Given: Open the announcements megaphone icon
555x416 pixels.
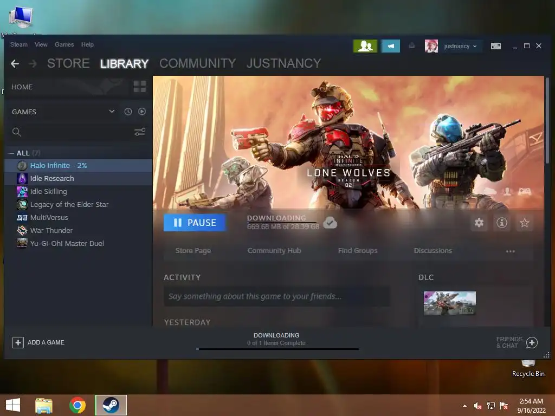Looking at the screenshot, I should 390,46.
